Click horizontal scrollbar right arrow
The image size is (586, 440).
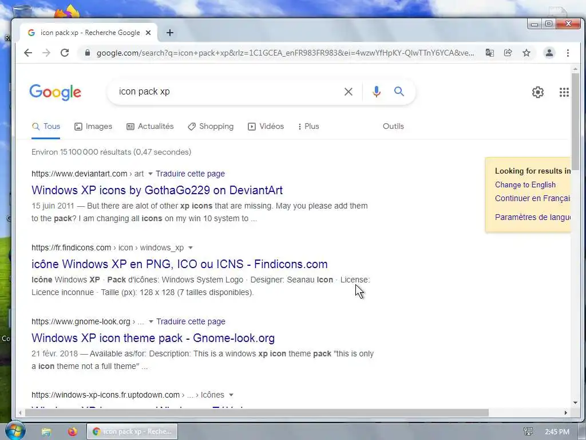tap(566, 412)
